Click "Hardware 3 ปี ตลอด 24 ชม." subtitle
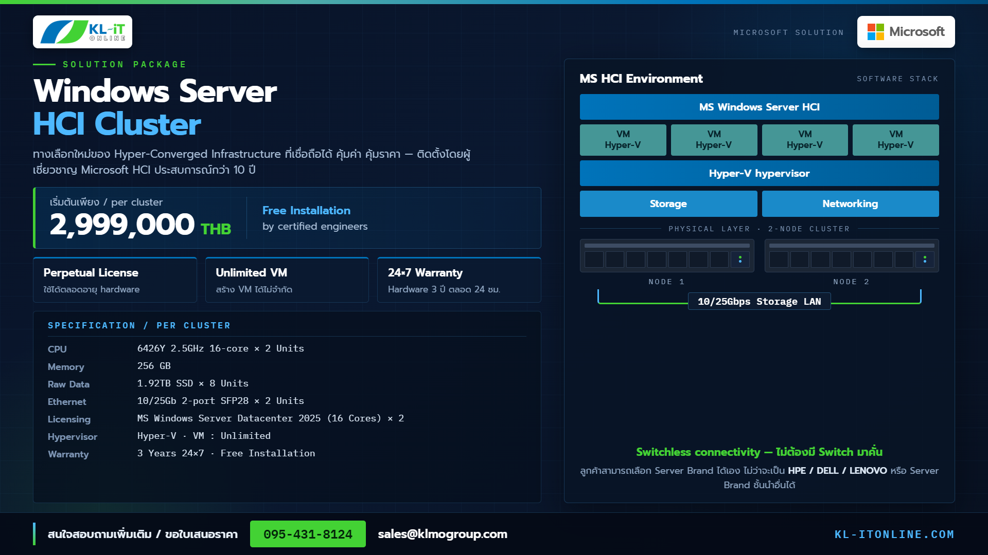988x555 pixels. pyautogui.click(x=444, y=289)
